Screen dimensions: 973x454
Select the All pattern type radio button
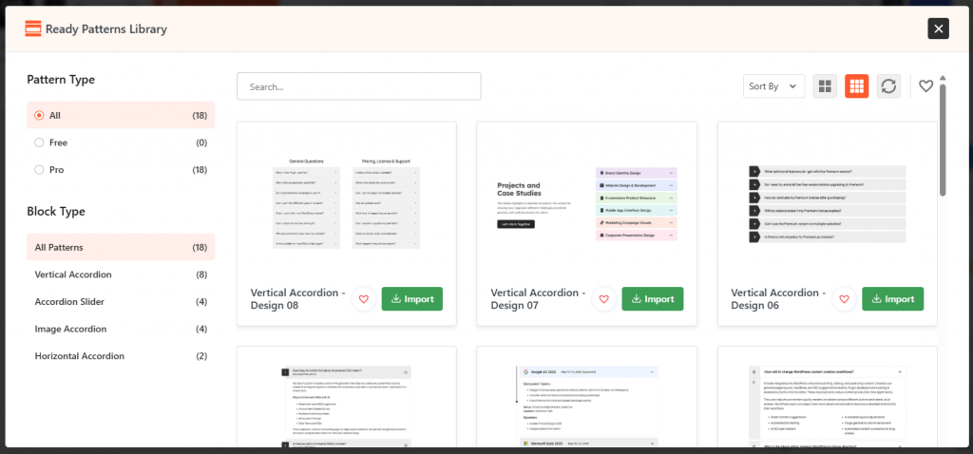pos(39,115)
